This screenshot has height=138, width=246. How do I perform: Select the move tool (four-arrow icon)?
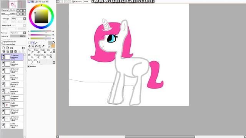click(29, 46)
